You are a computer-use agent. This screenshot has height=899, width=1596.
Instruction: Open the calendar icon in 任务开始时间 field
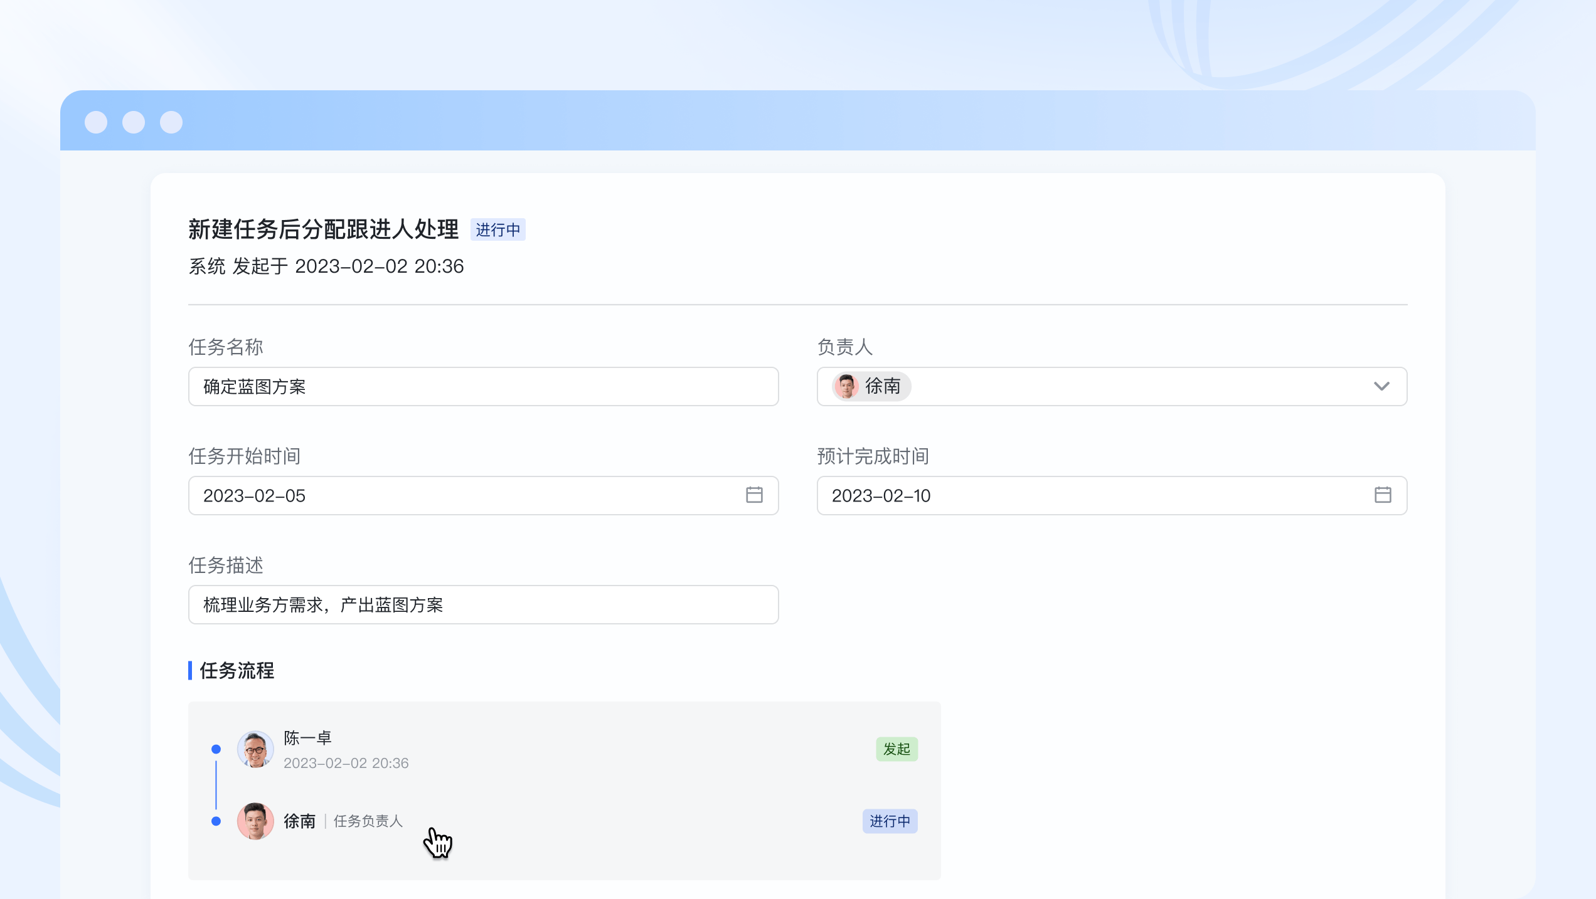754,495
